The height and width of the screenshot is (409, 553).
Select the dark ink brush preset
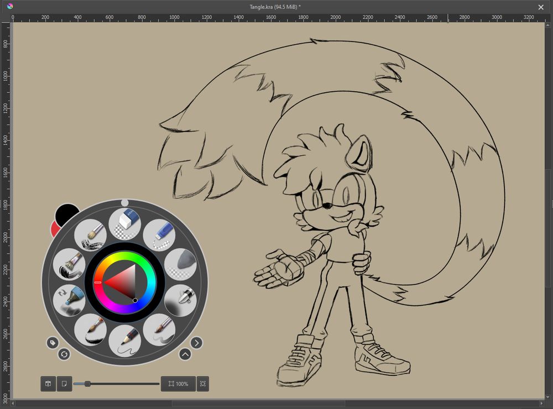(90, 330)
